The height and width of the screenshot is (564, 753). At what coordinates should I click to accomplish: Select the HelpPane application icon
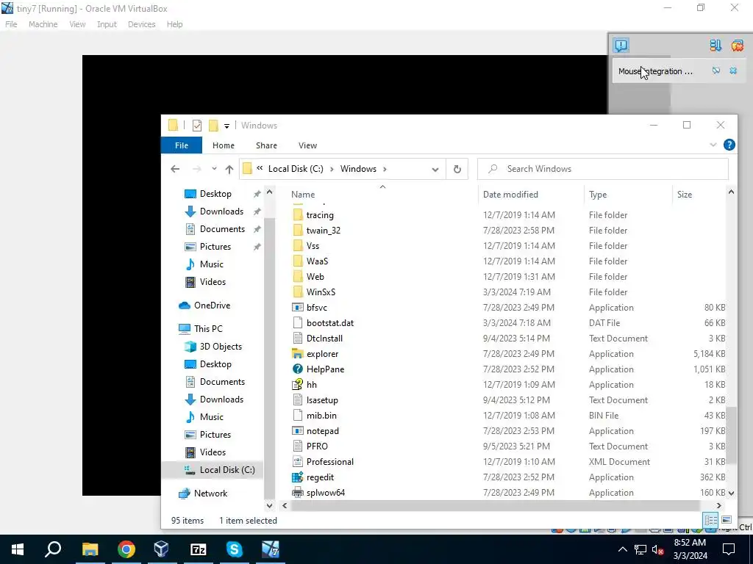pos(298,369)
